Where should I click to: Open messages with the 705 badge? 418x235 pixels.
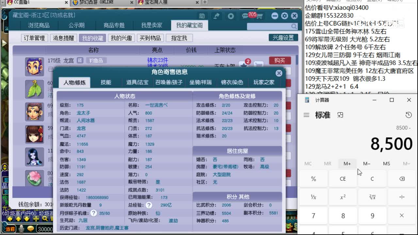(246, 16)
